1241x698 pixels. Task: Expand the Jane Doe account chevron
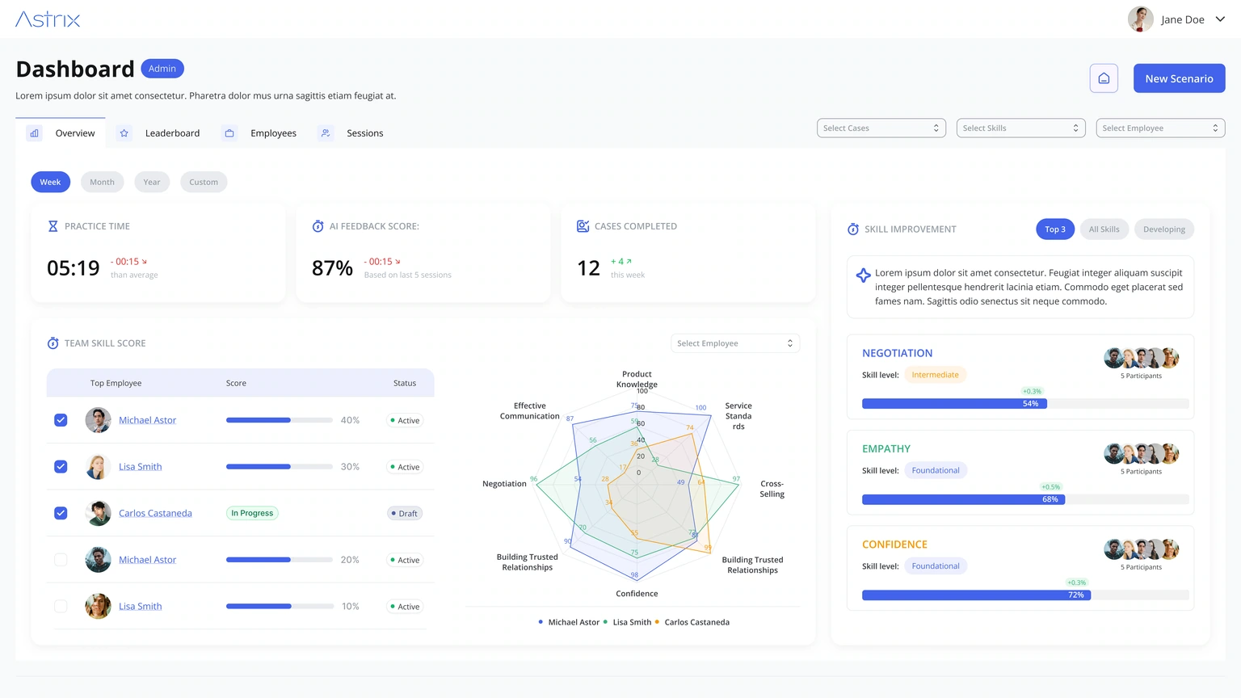pyautogui.click(x=1220, y=19)
